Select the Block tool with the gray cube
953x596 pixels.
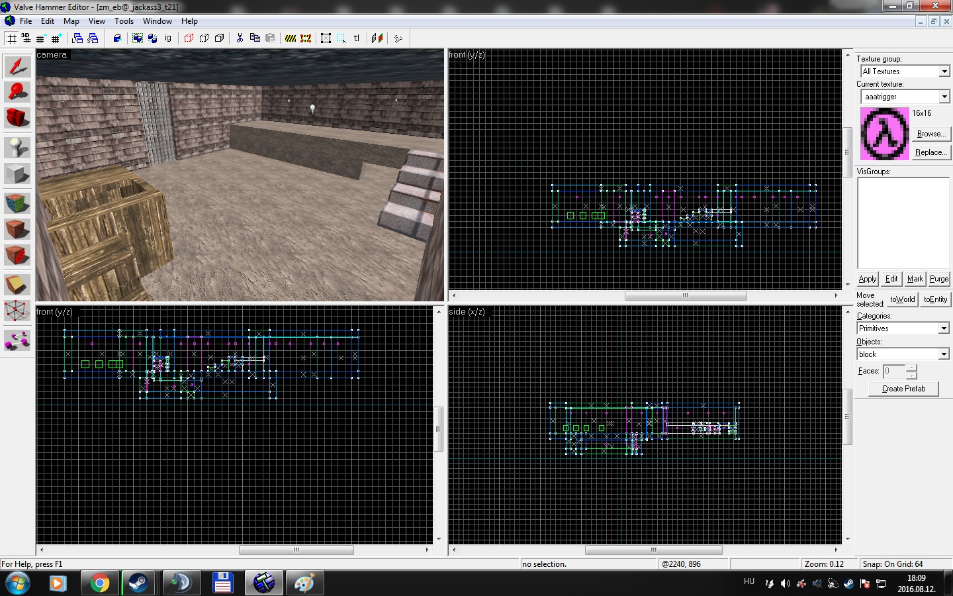point(17,174)
